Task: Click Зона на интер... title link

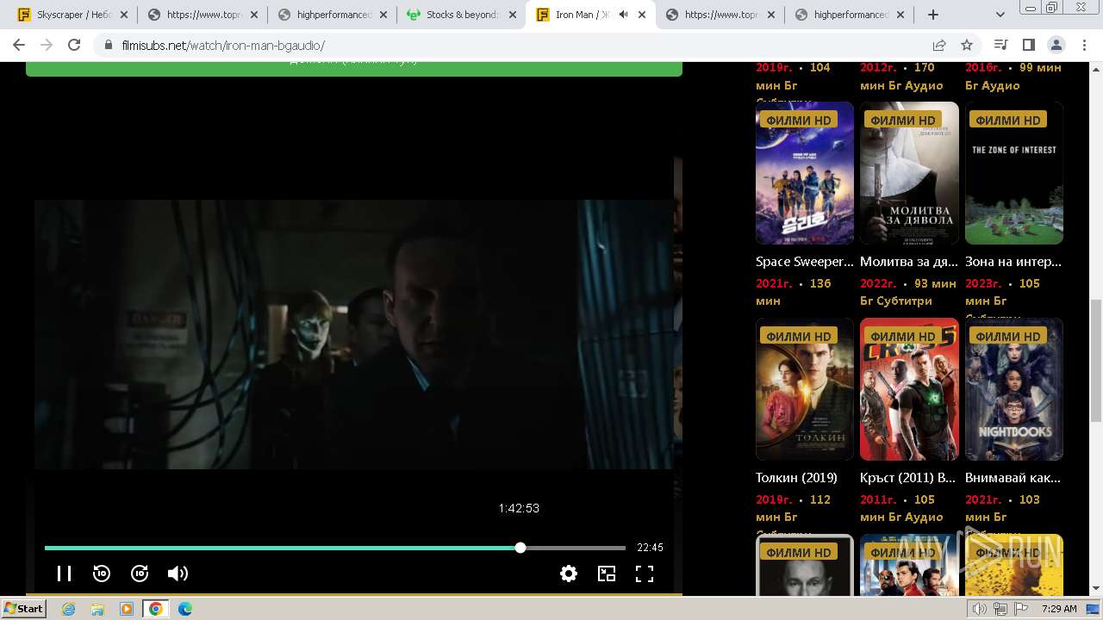Action: point(1014,262)
